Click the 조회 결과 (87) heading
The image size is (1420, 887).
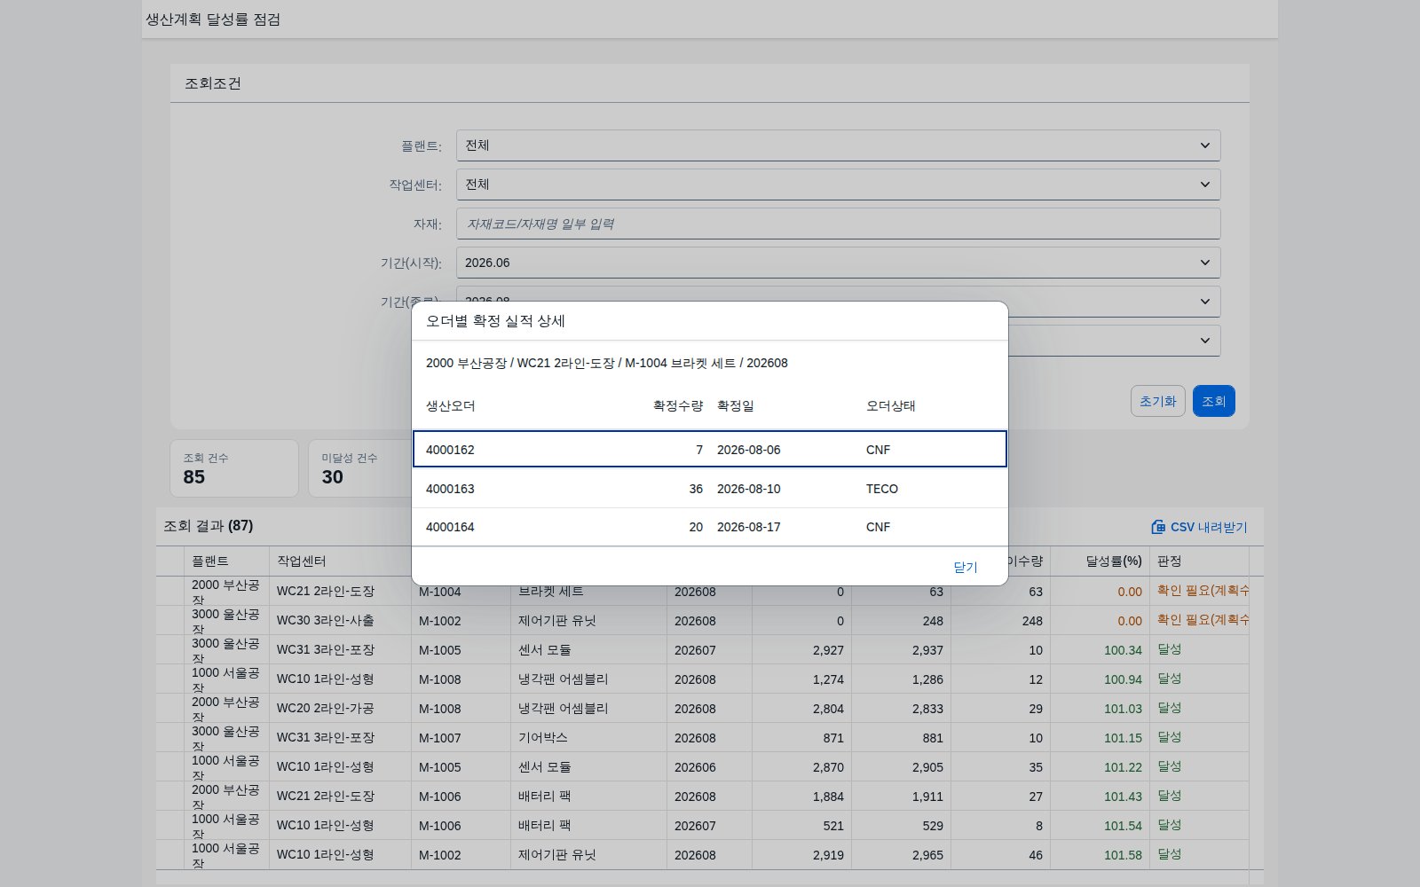[209, 525]
